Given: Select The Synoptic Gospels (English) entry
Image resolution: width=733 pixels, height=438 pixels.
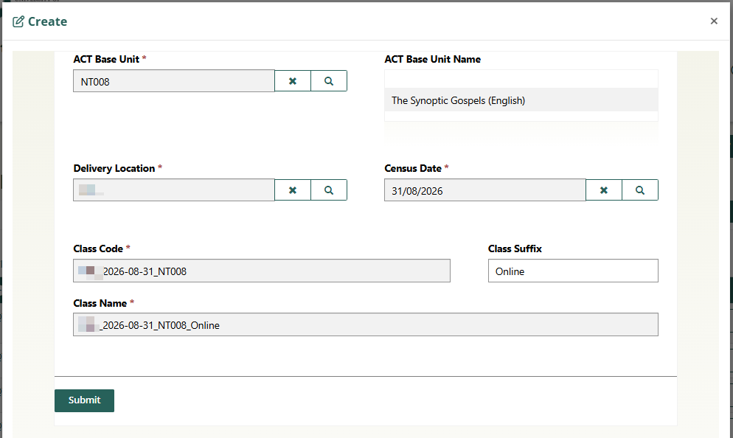Looking at the screenshot, I should [x=521, y=100].
